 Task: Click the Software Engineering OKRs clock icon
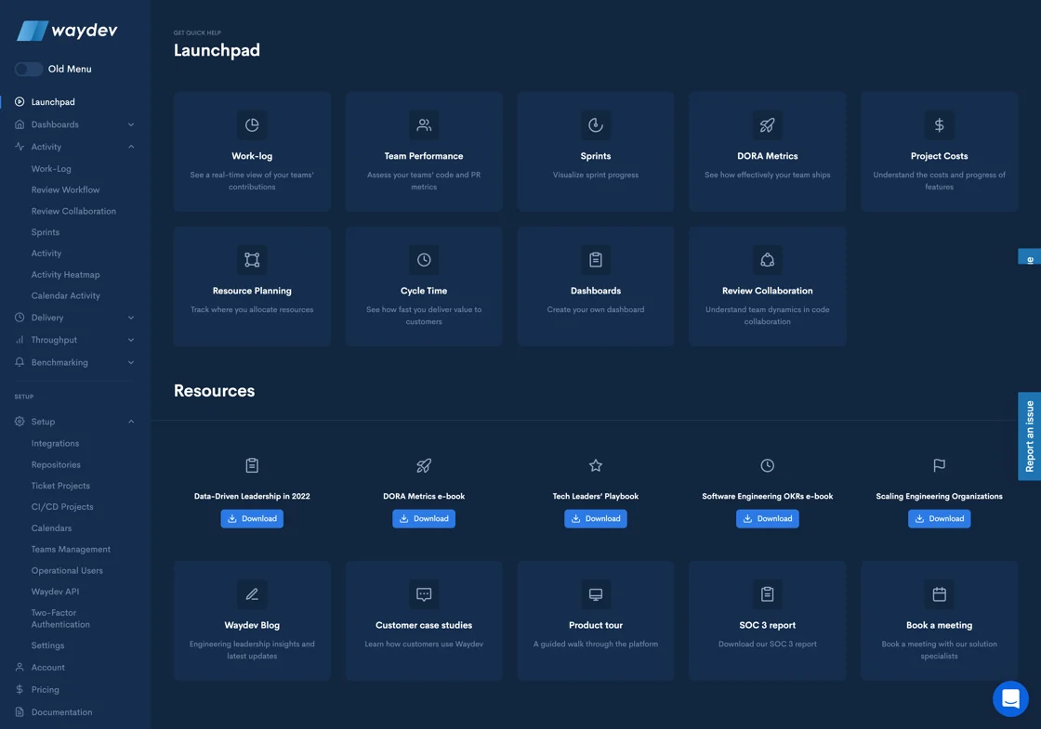(767, 465)
